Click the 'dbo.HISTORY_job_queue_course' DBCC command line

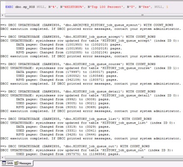78,64
